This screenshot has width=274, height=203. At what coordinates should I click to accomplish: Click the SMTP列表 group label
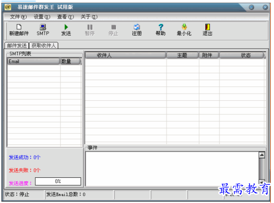coord(20,54)
